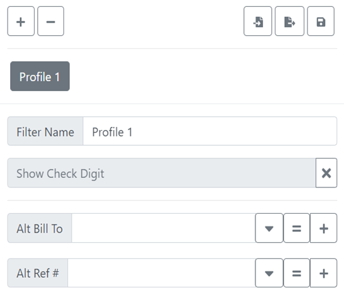Open the Alt Bill To dropdown arrow
Image resolution: width=344 pixels, height=293 pixels.
coord(269,228)
